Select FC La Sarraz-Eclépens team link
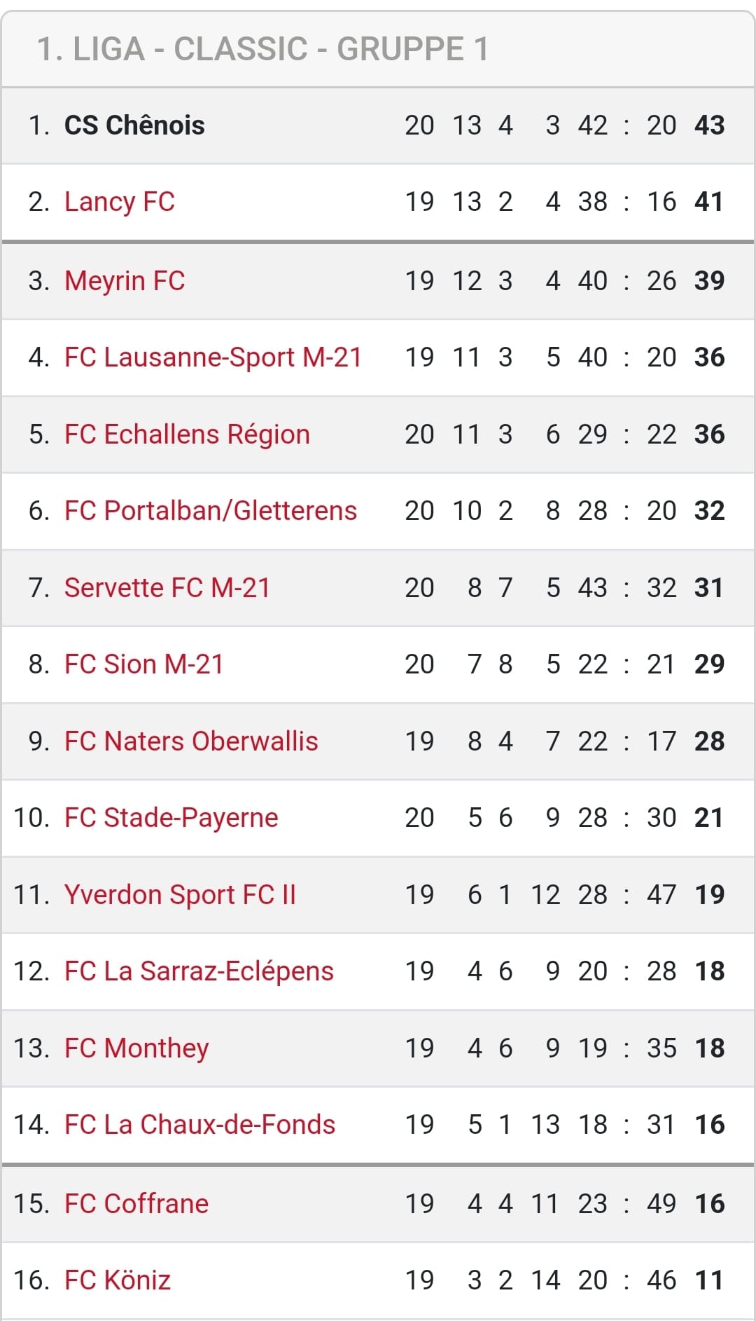The width and height of the screenshot is (756, 1321). click(199, 971)
